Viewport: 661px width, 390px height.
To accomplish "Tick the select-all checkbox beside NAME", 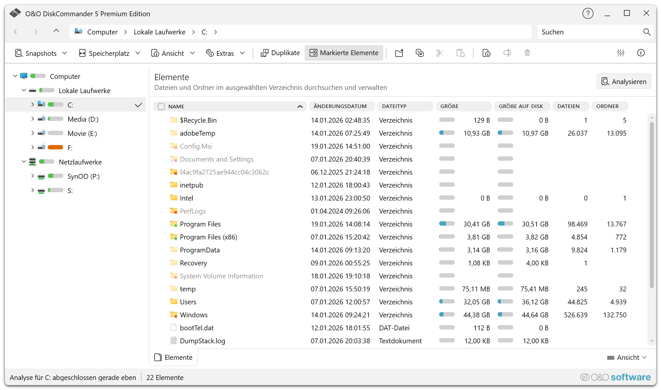I will pyautogui.click(x=161, y=106).
